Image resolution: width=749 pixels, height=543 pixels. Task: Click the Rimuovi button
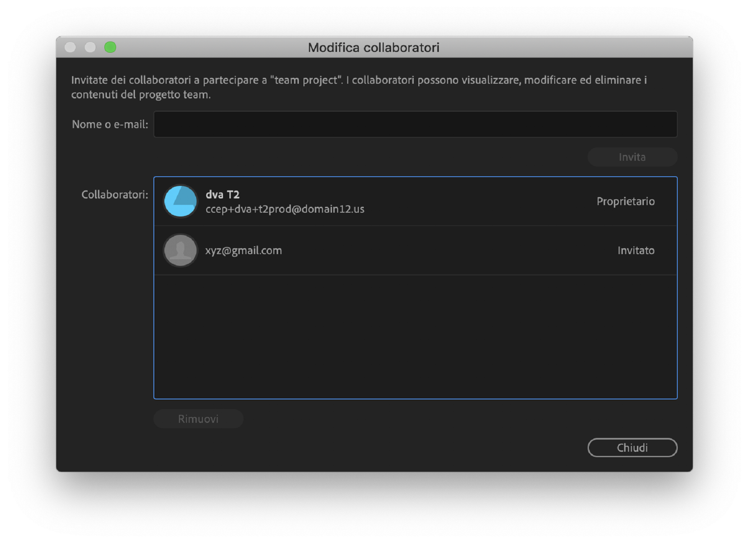click(x=198, y=419)
